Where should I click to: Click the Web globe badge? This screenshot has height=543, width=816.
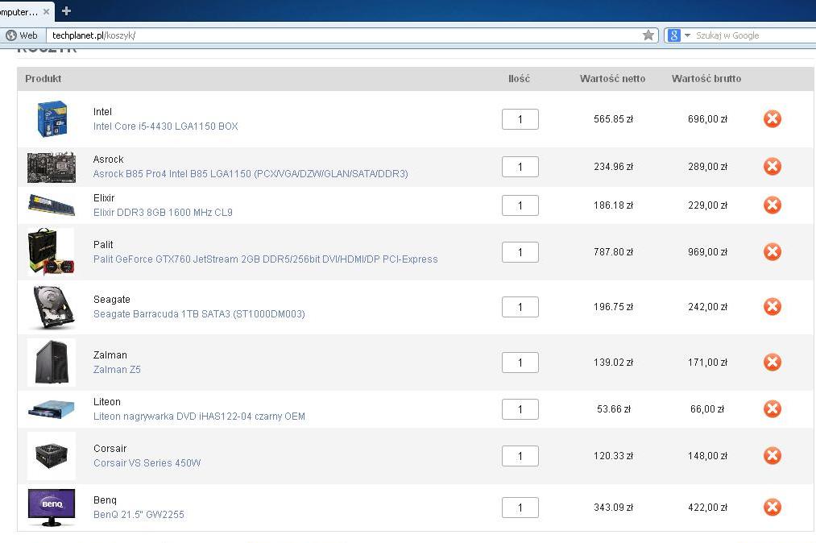pyautogui.click(x=22, y=35)
